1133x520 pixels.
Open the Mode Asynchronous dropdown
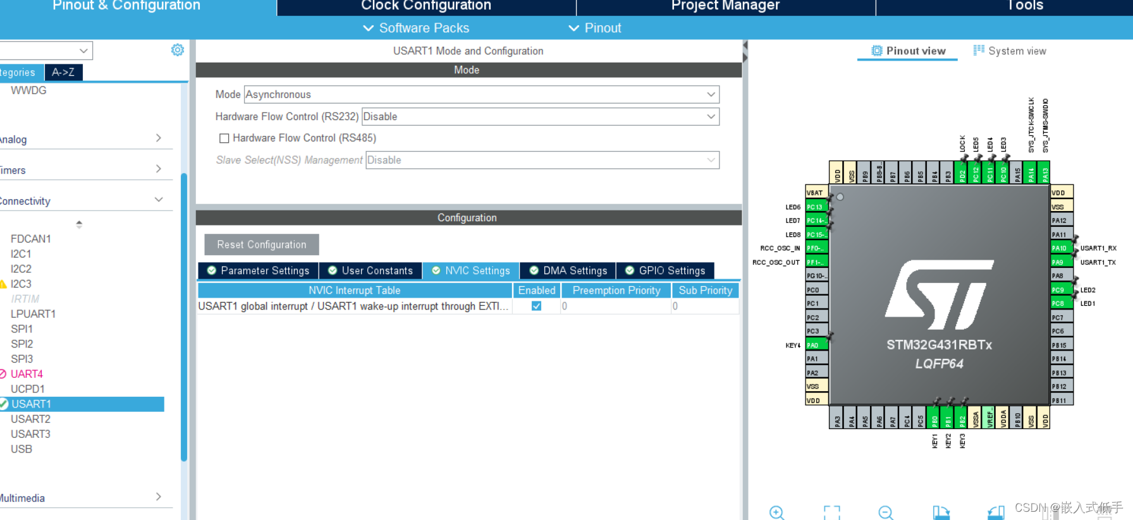click(x=482, y=94)
